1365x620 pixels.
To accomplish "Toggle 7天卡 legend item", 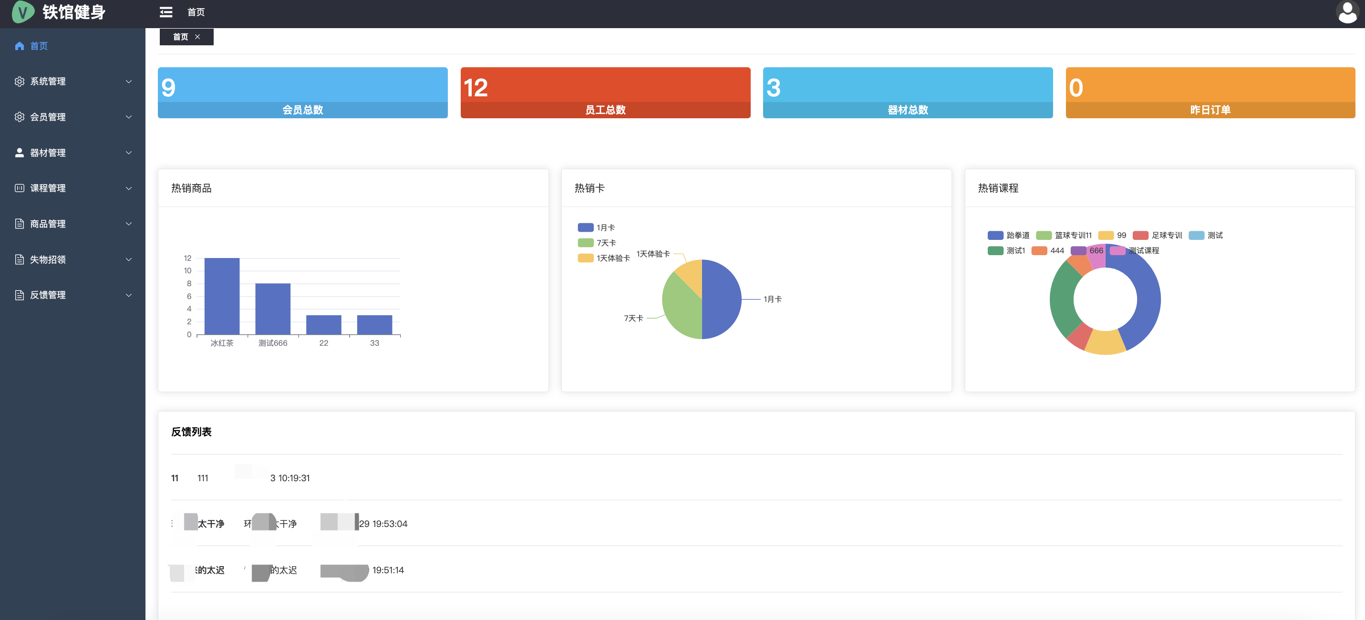I will pyautogui.click(x=586, y=243).
